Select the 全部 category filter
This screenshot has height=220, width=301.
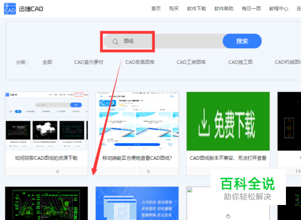[48, 62]
